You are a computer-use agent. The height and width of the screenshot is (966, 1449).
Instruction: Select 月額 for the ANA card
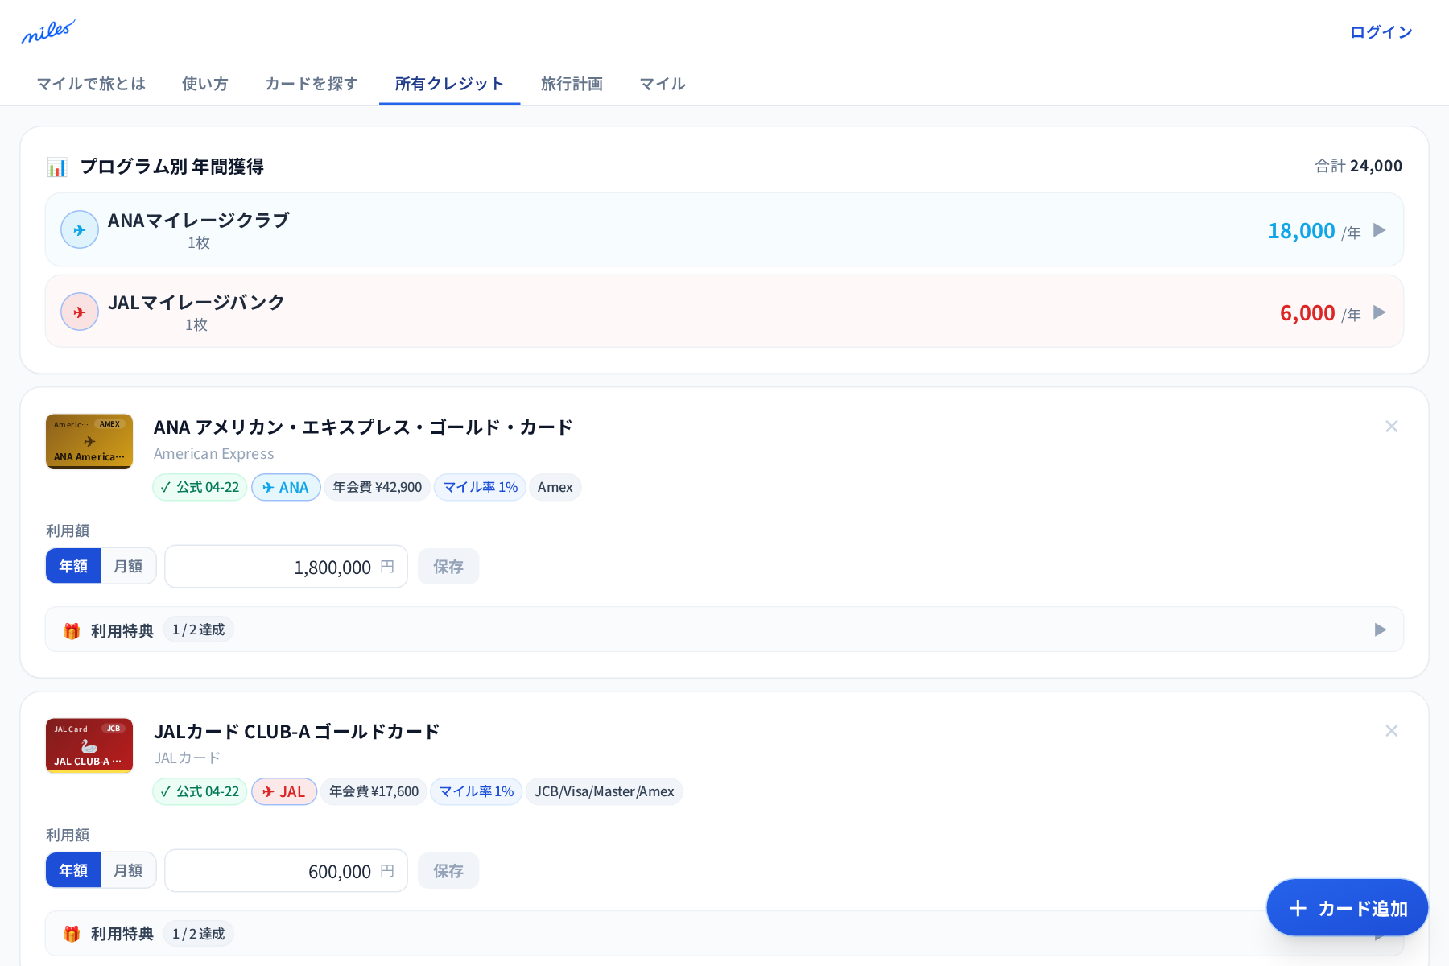128,566
